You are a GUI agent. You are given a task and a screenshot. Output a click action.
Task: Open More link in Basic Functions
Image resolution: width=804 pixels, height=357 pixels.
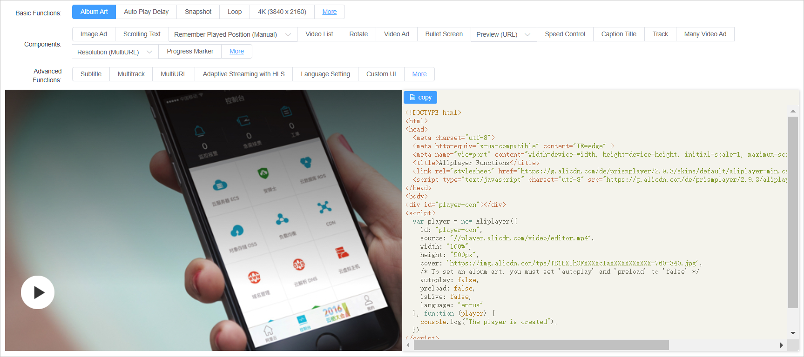coord(329,12)
